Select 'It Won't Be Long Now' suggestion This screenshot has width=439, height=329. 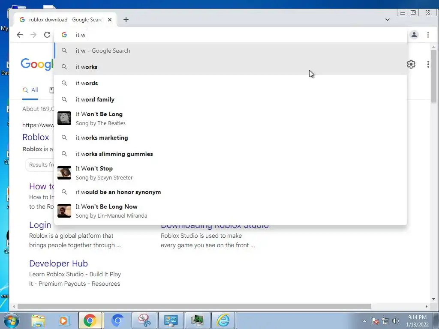pyautogui.click(x=231, y=211)
